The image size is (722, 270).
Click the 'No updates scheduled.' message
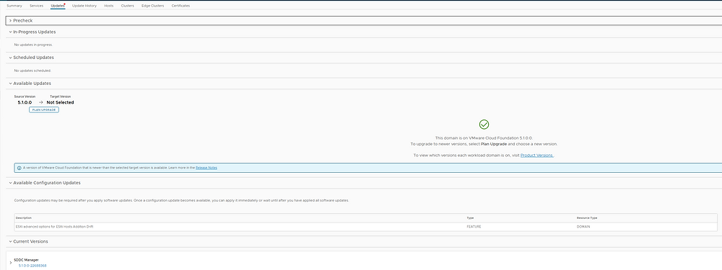(x=32, y=71)
